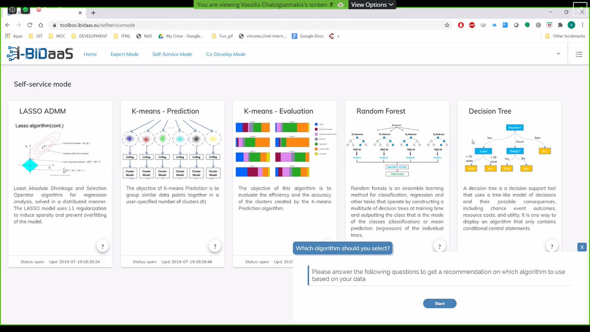Open My Drive - Google bookmark

[x=180, y=36]
